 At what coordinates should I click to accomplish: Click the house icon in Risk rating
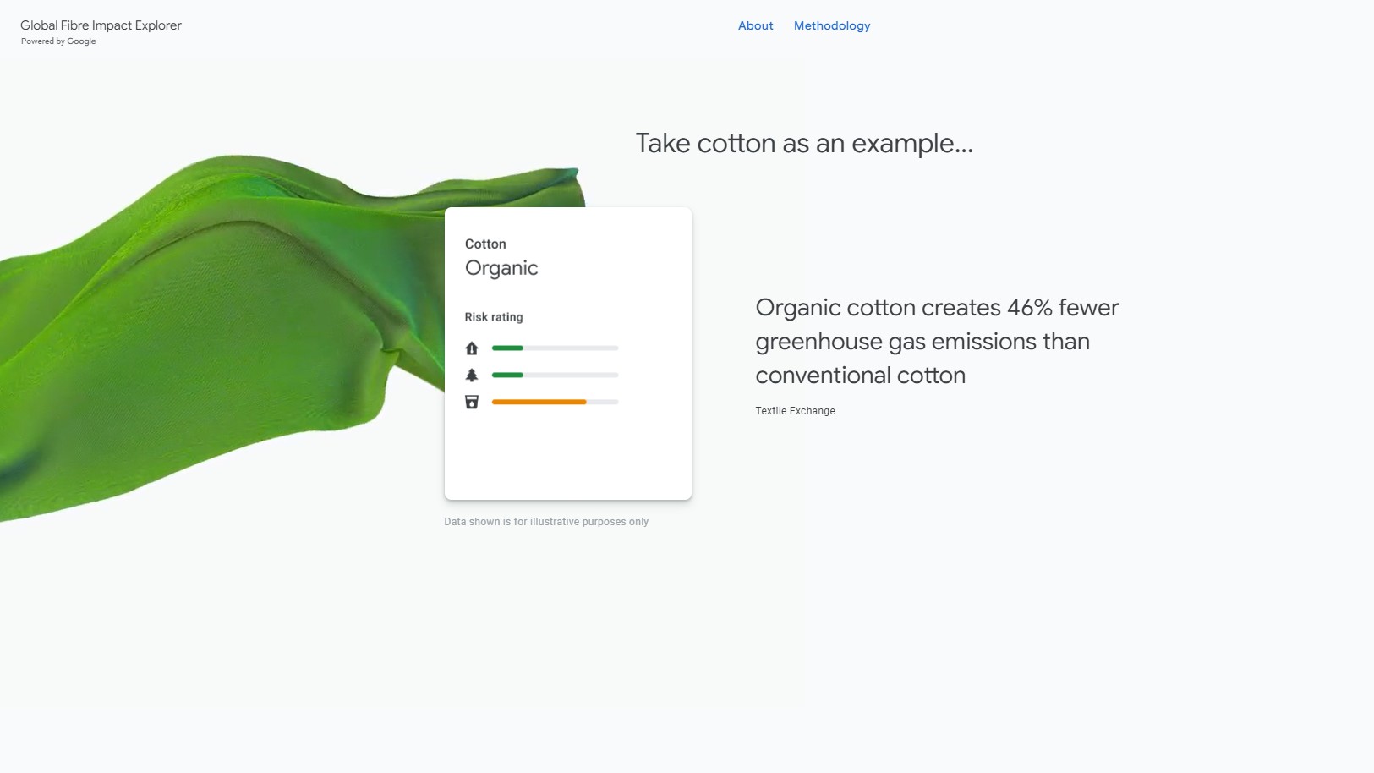pyautogui.click(x=472, y=348)
